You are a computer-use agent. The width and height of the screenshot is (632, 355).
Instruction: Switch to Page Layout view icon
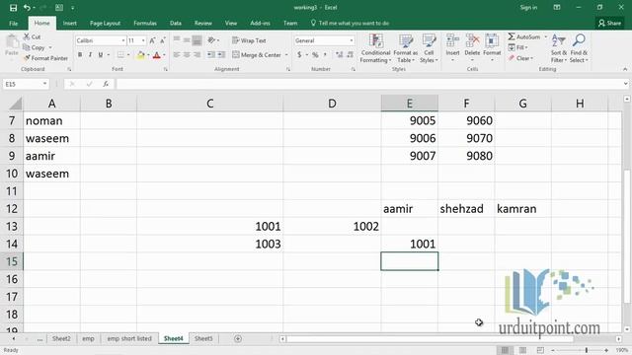point(522,350)
